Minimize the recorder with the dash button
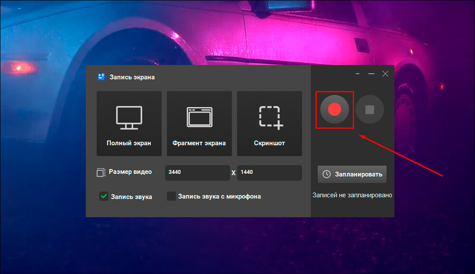Viewport: 475px width, 274px height. coord(371,74)
